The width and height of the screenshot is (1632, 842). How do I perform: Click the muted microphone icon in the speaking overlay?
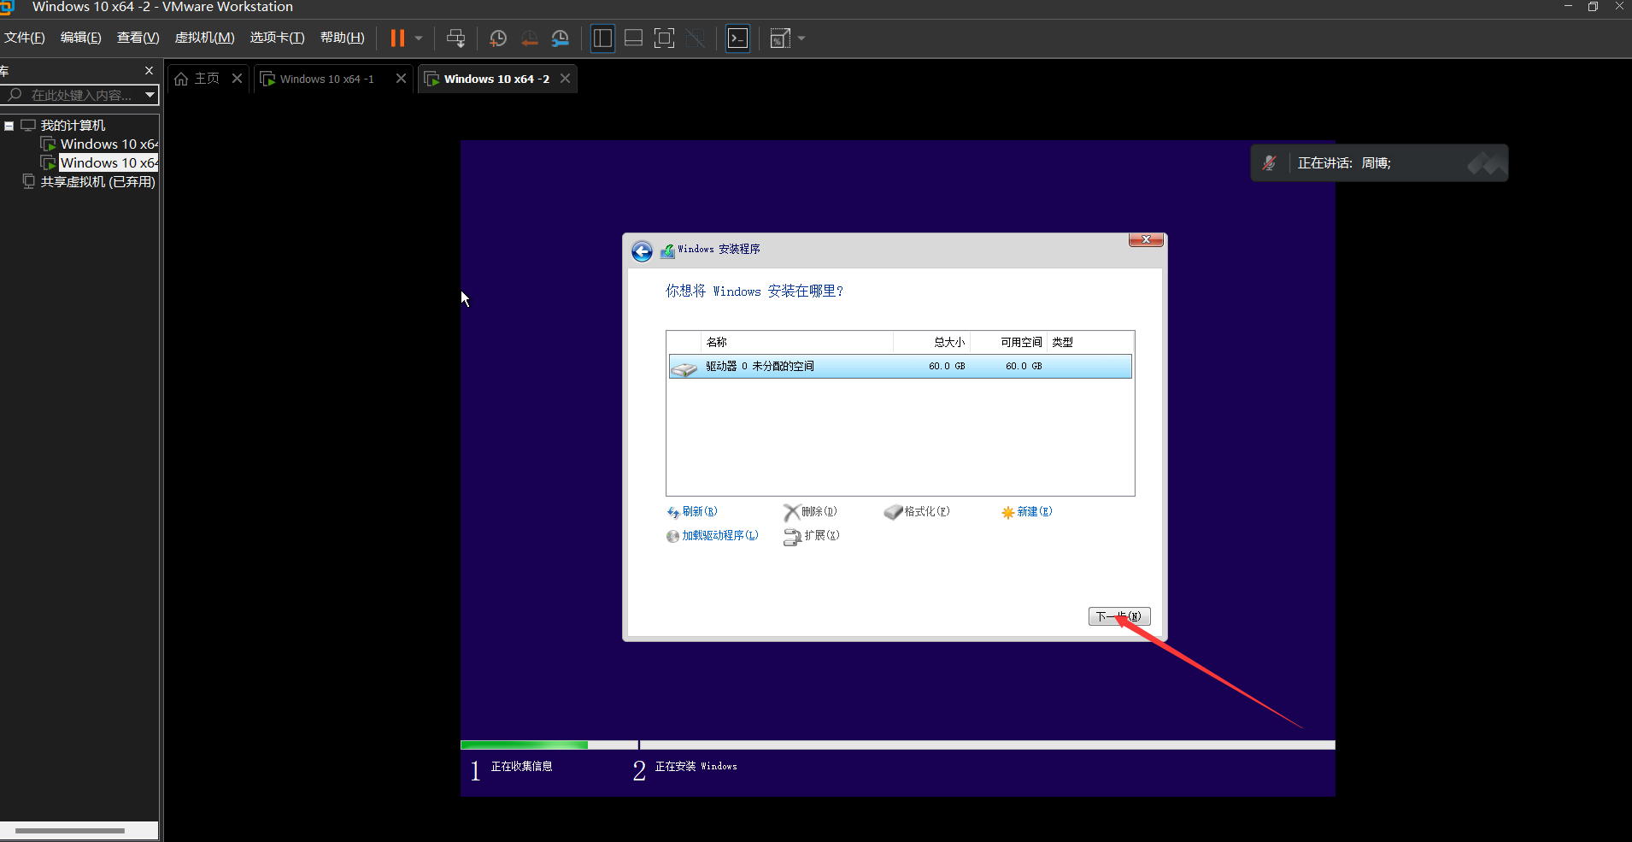click(1270, 163)
